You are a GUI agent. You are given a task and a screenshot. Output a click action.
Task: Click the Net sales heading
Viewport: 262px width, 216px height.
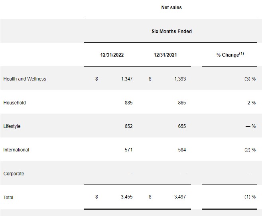172,8
